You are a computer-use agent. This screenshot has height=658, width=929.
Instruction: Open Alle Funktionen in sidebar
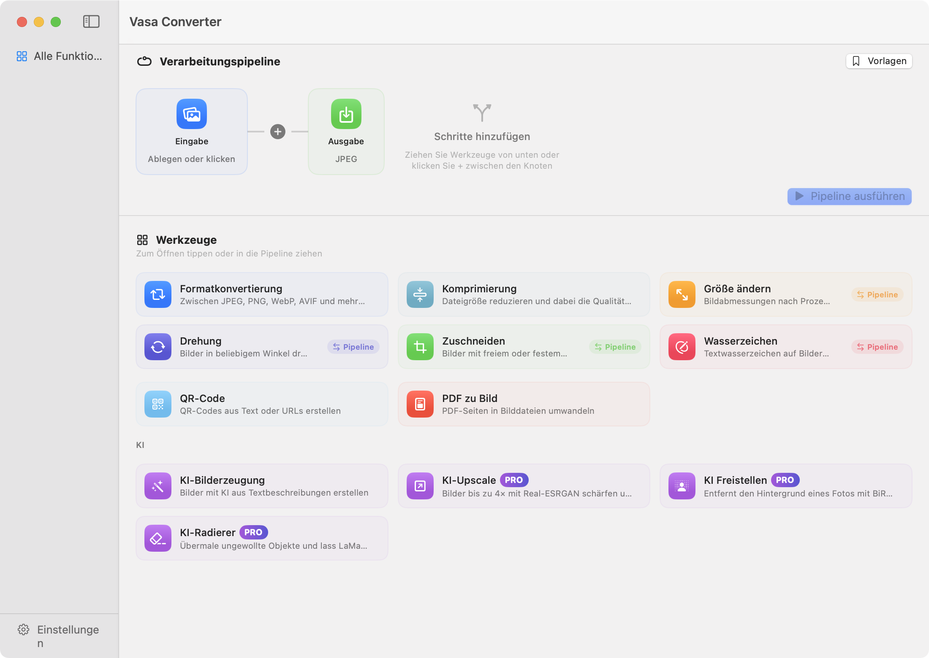click(59, 56)
